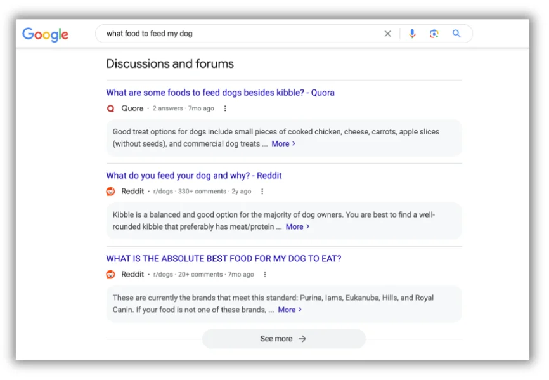Click the Quora favicon icon
The width and height of the screenshot is (549, 380).
111,108
